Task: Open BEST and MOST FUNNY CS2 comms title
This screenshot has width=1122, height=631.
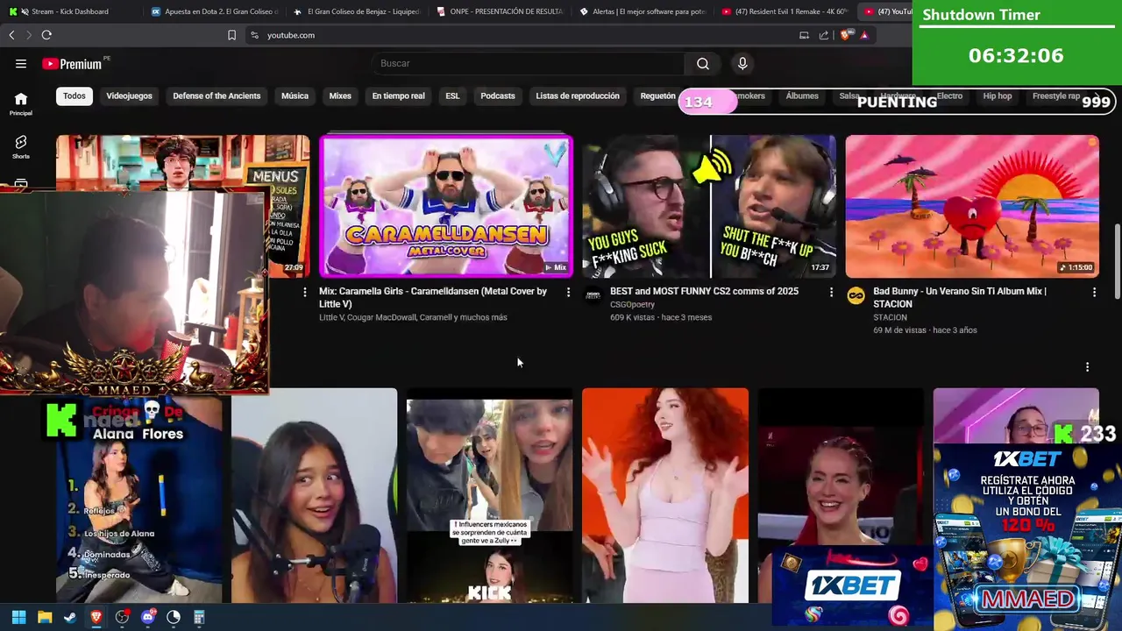Action: [704, 291]
